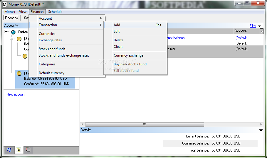The height and width of the screenshot is (158, 267).
Task: Select the tree list view icon
Action: (19, 150)
